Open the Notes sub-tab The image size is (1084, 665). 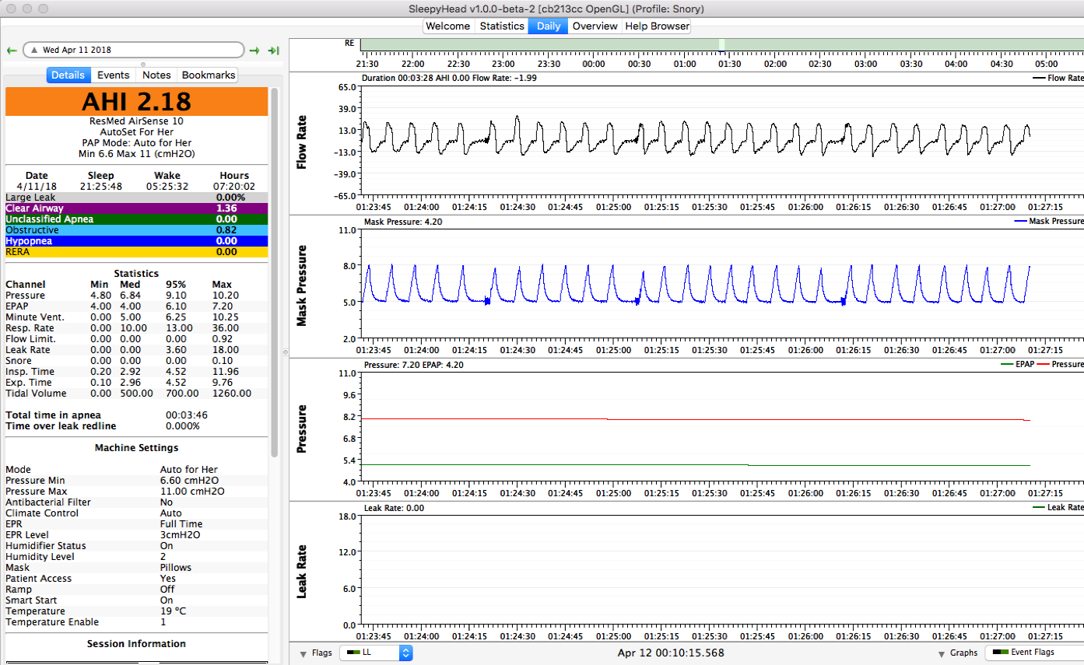[x=156, y=75]
